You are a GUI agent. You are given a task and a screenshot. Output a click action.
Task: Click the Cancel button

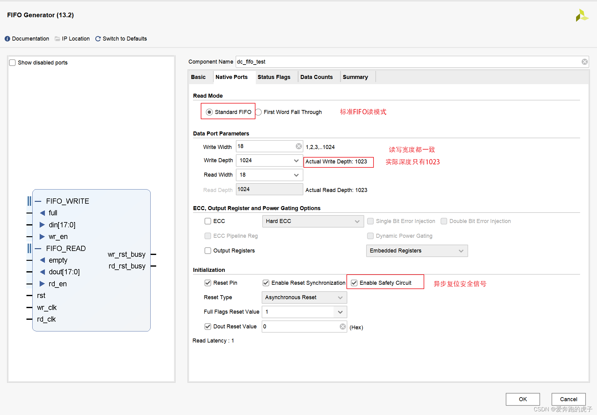(x=568, y=399)
